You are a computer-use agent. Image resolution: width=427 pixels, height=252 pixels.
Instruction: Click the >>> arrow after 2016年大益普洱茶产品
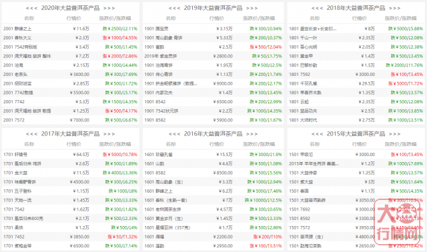(x=252, y=134)
